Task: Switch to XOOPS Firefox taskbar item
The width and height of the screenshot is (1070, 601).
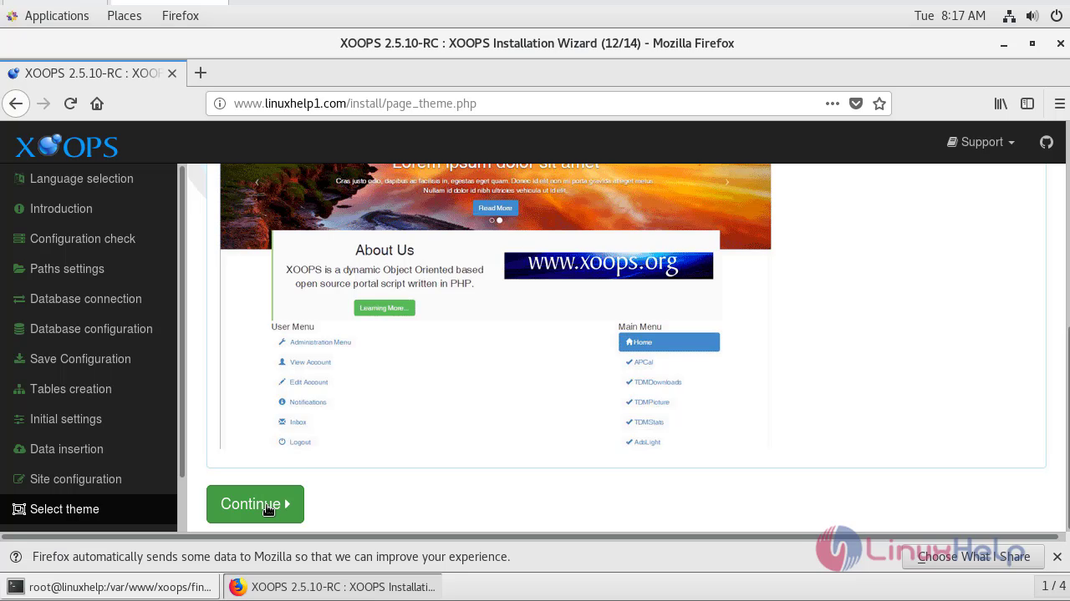Action: pos(333,587)
